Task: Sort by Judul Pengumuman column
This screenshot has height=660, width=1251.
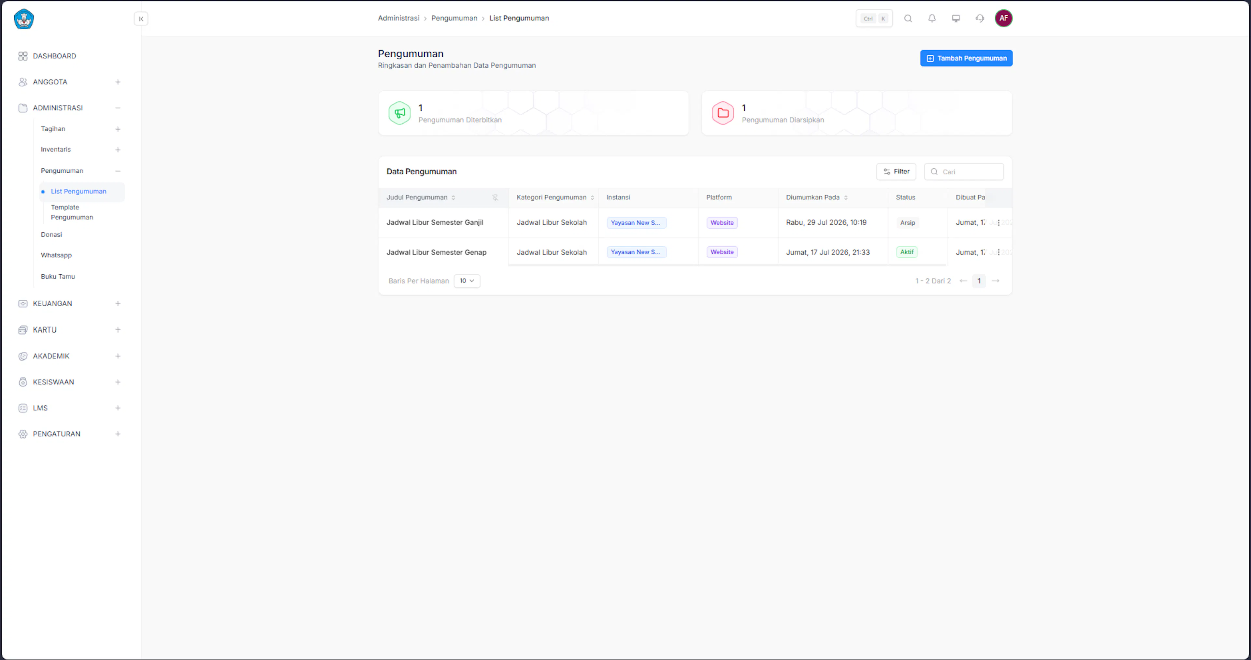Action: [453, 198]
